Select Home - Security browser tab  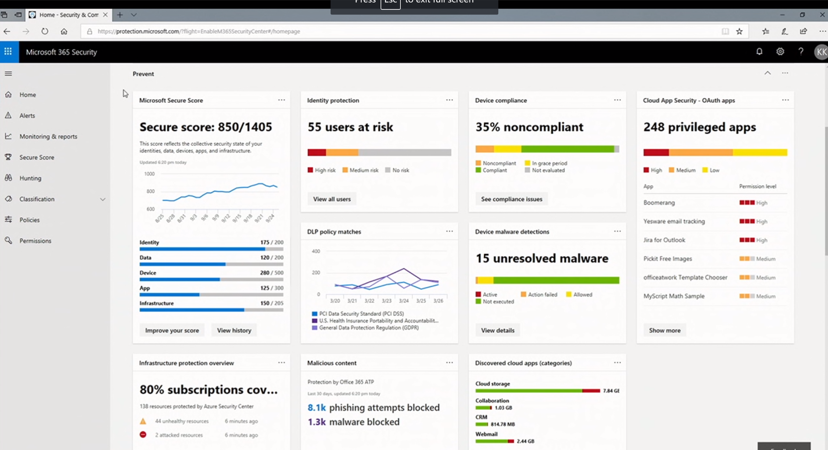[69, 15]
